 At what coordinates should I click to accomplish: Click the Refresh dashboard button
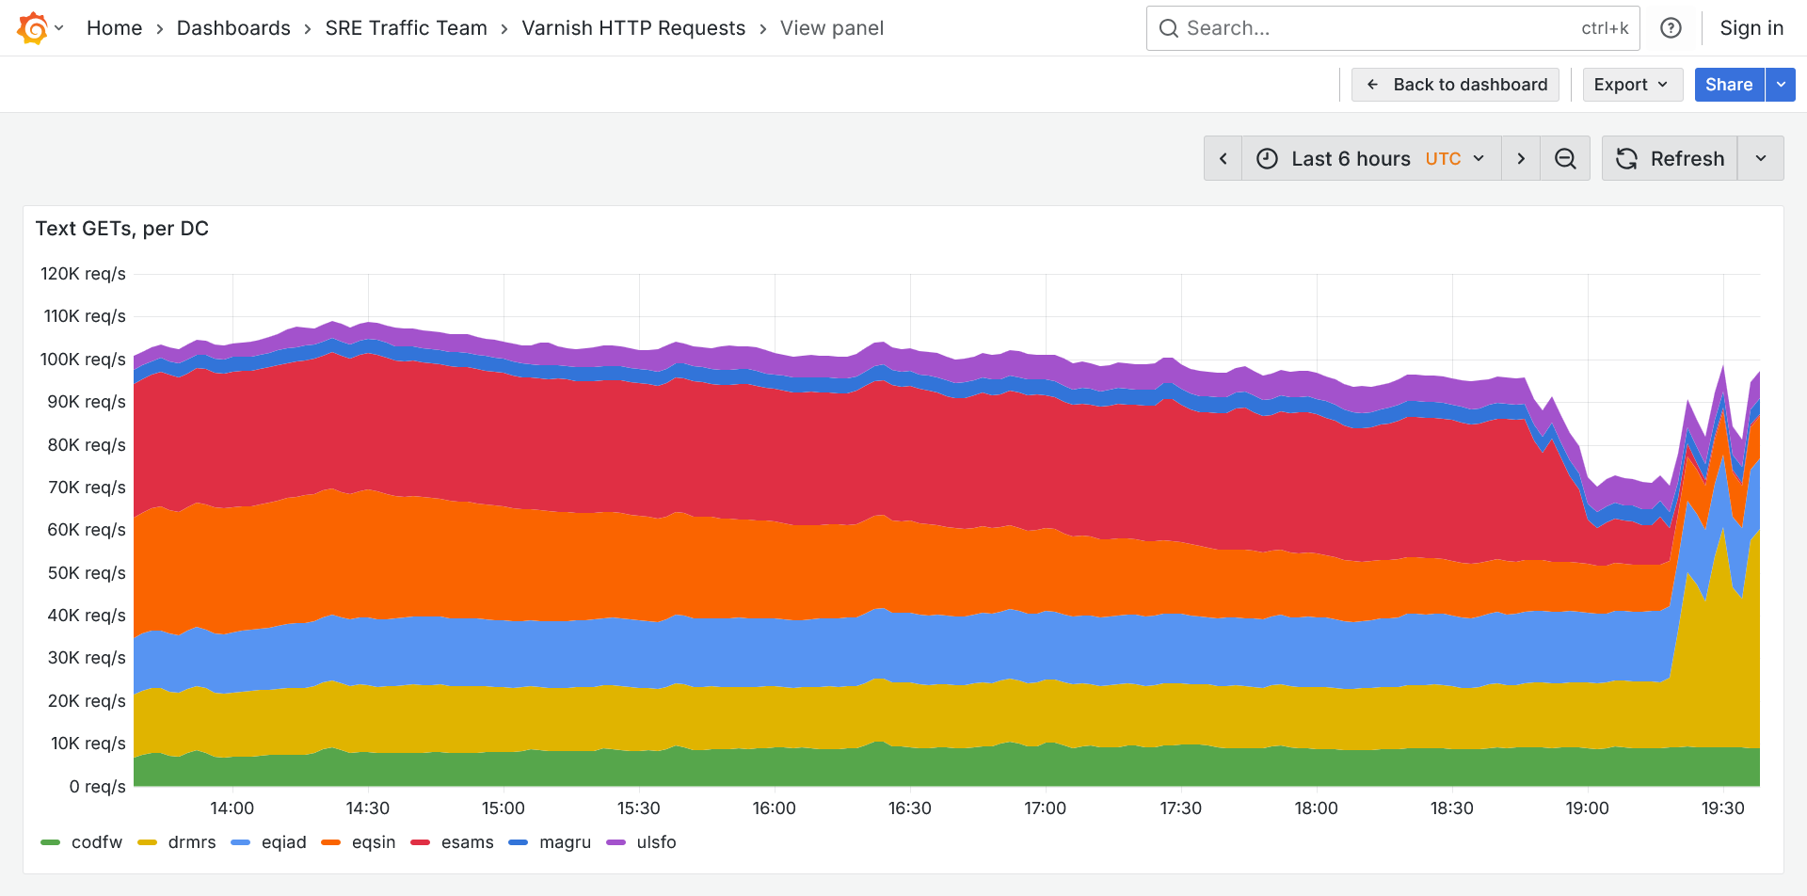click(x=1671, y=158)
